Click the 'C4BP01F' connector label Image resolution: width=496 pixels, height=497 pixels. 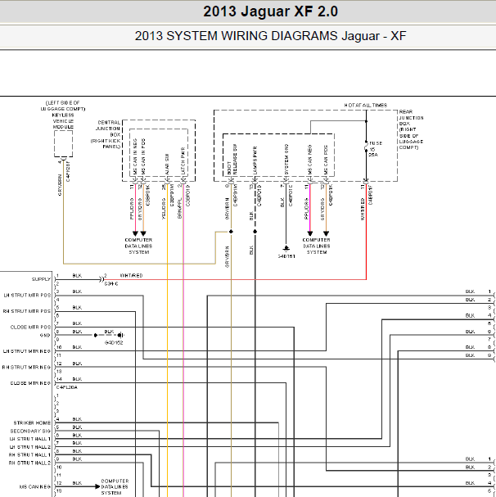tap(371, 195)
